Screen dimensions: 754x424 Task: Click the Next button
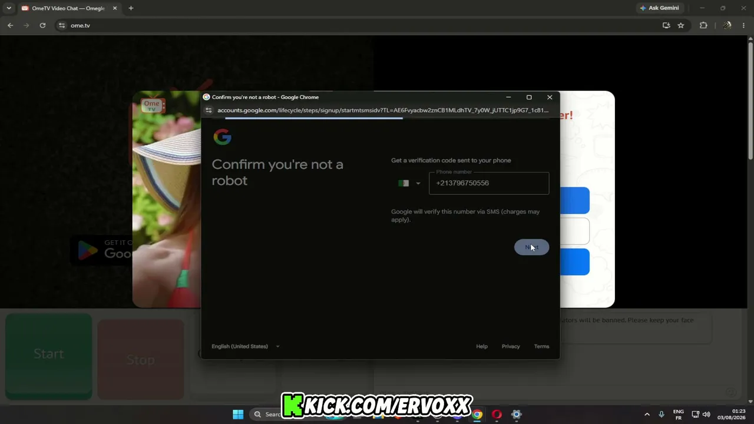531,247
